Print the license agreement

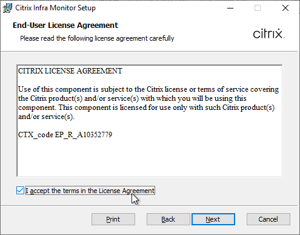(113, 219)
